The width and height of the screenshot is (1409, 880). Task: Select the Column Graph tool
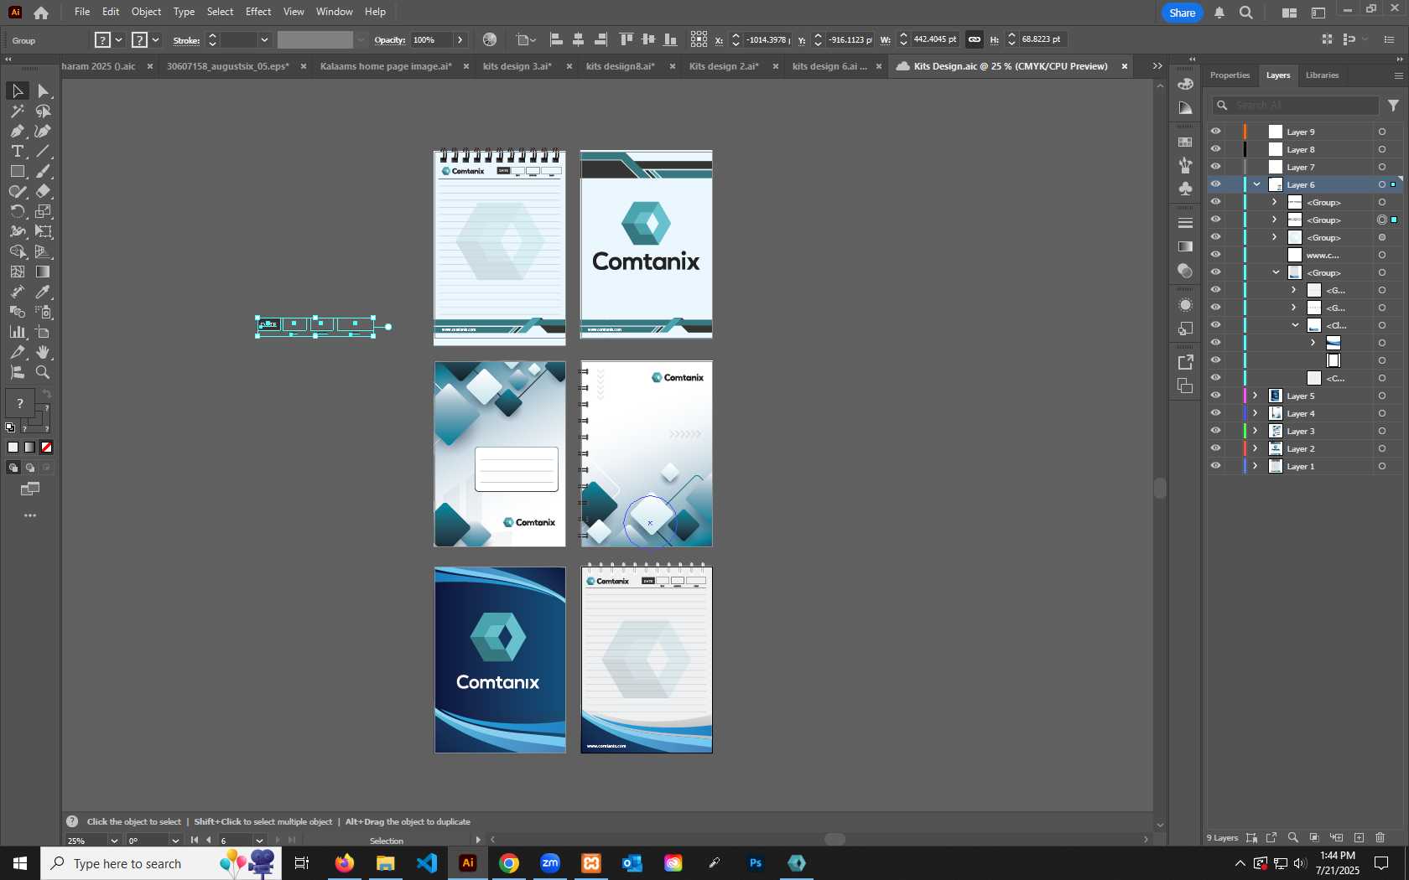tap(17, 332)
